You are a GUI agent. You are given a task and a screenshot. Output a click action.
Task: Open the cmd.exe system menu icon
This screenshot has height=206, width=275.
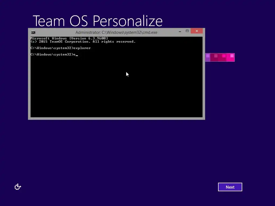pyautogui.click(x=33, y=32)
